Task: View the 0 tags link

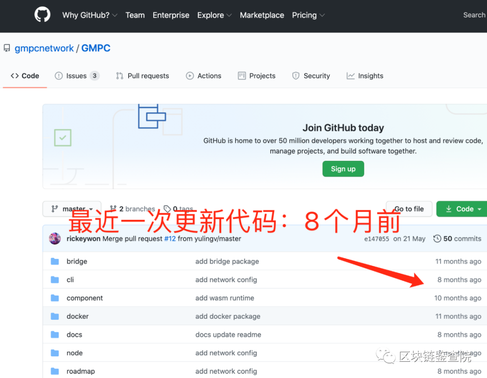Action: click(x=179, y=209)
